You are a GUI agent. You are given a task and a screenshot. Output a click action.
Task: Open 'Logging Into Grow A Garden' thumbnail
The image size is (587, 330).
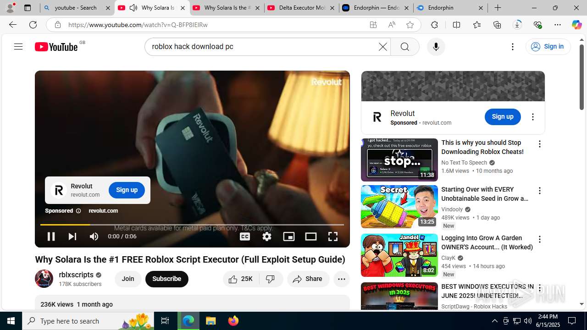tap(399, 255)
